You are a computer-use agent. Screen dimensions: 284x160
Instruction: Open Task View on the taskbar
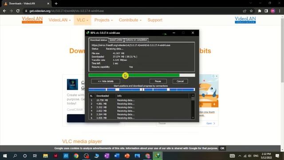(x=35, y=156)
